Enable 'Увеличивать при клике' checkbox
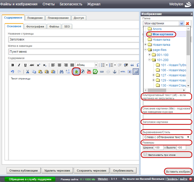The width and height of the screenshot is (194, 182). point(145,154)
